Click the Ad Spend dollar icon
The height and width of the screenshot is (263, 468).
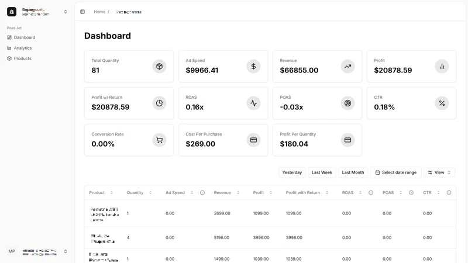point(253,66)
